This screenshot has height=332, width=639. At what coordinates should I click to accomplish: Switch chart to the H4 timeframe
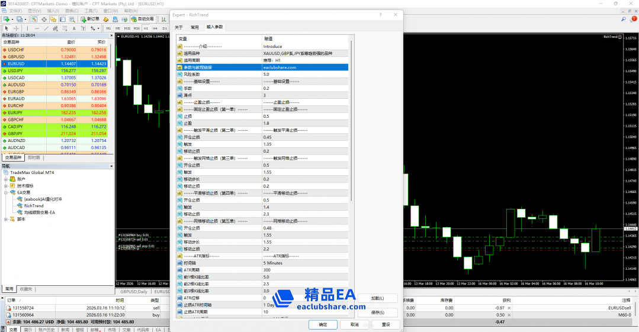155,28
